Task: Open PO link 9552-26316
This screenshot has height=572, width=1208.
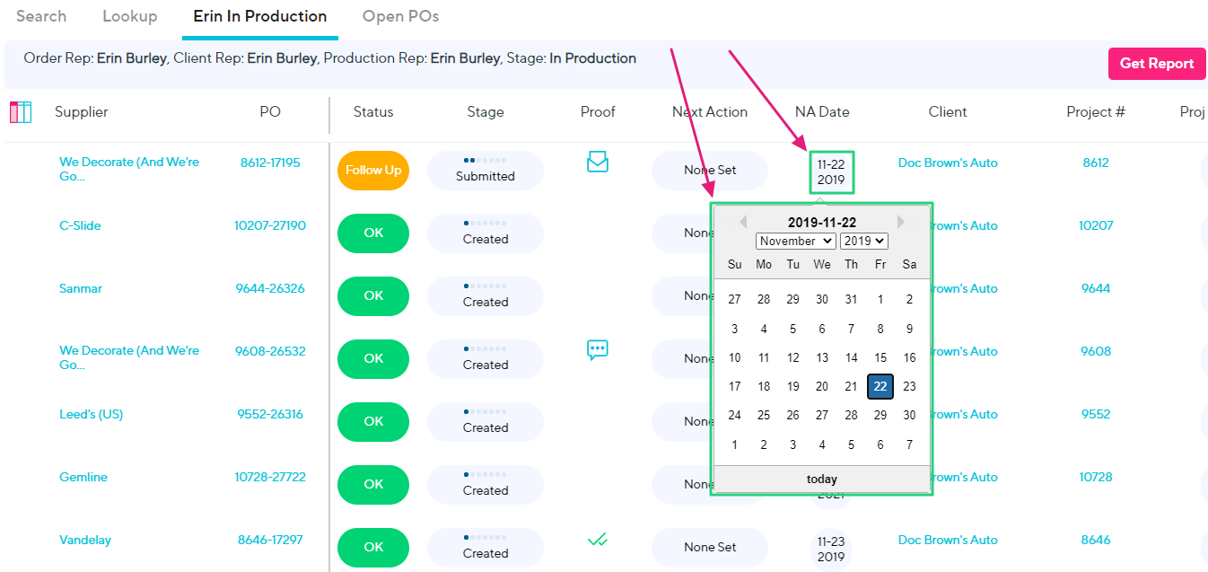Action: click(x=270, y=414)
